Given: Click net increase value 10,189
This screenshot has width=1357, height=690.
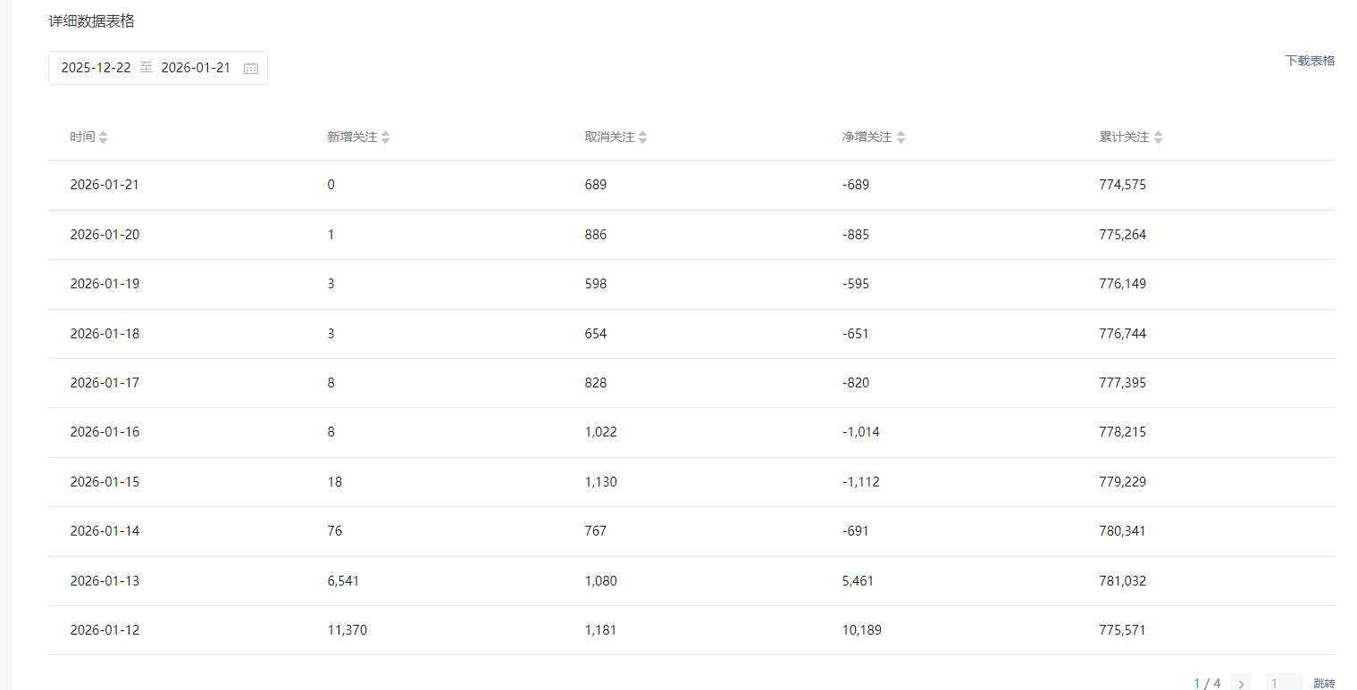Looking at the screenshot, I should pos(862,630).
